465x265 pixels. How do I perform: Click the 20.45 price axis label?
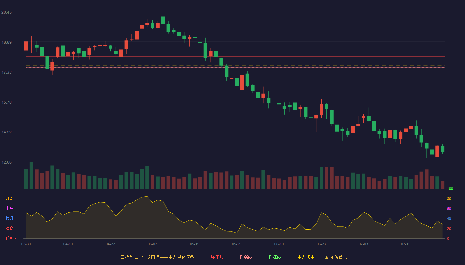click(x=7, y=12)
